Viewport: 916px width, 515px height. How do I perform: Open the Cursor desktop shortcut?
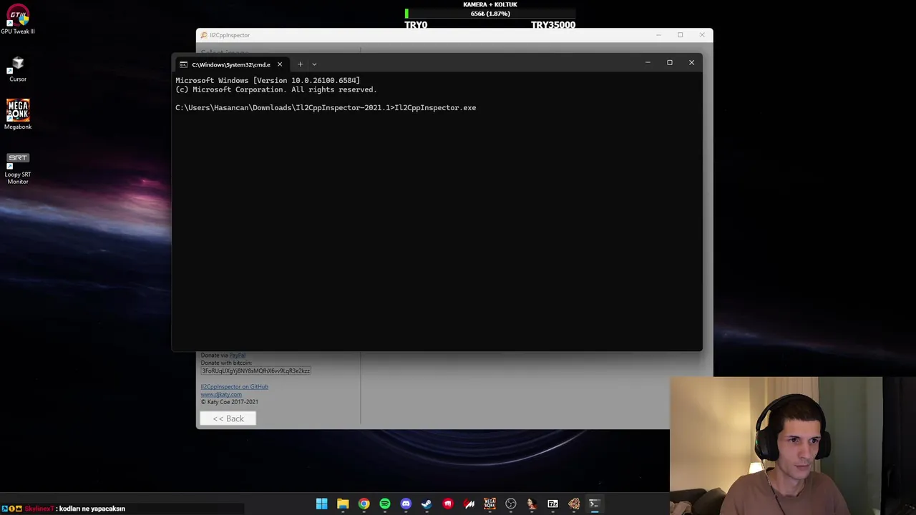point(18,69)
